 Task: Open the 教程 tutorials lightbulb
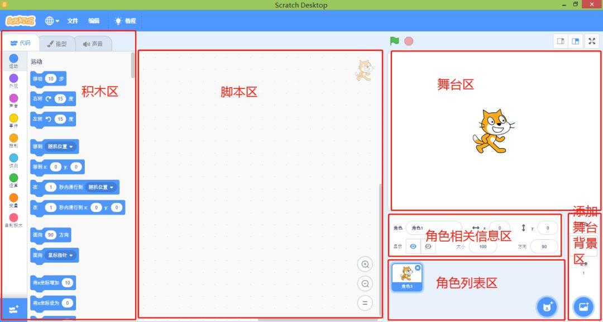pyautogui.click(x=126, y=21)
